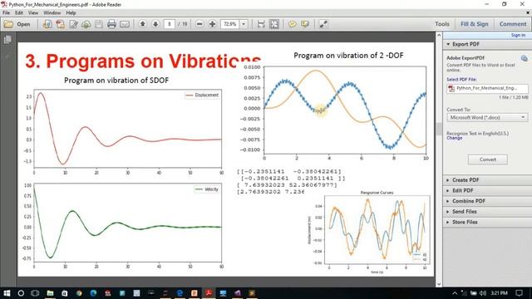
Task: Click the scrollbar up arrow
Action: 439,35
